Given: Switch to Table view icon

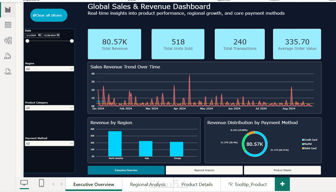Looking at the screenshot, I should click(x=8, y=25).
